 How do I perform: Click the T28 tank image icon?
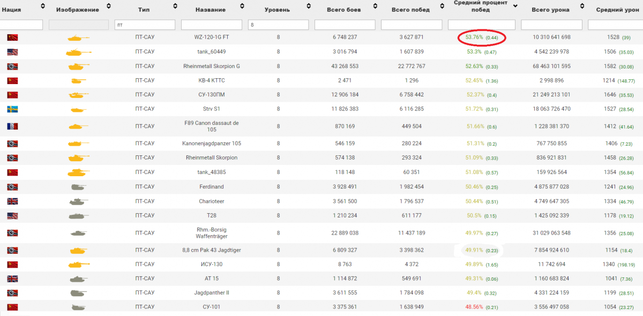(x=78, y=216)
